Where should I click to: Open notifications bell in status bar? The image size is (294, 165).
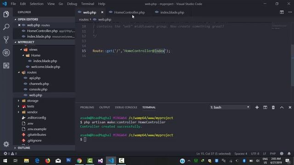[289, 154]
